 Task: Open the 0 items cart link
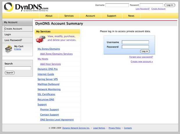click(x=18, y=49)
